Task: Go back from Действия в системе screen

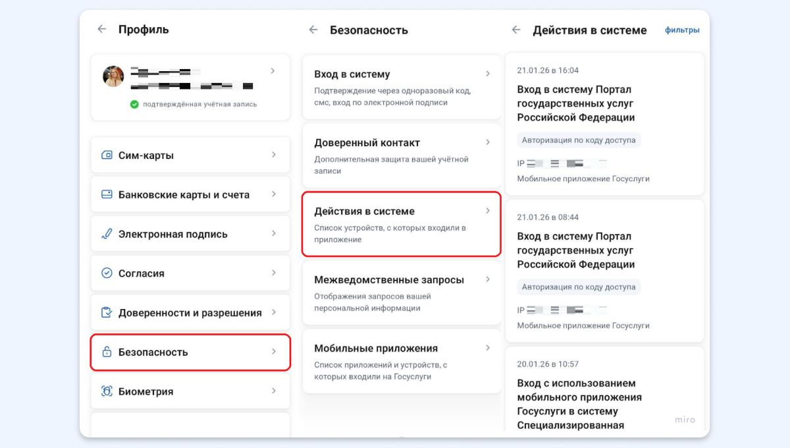Action: (516, 30)
